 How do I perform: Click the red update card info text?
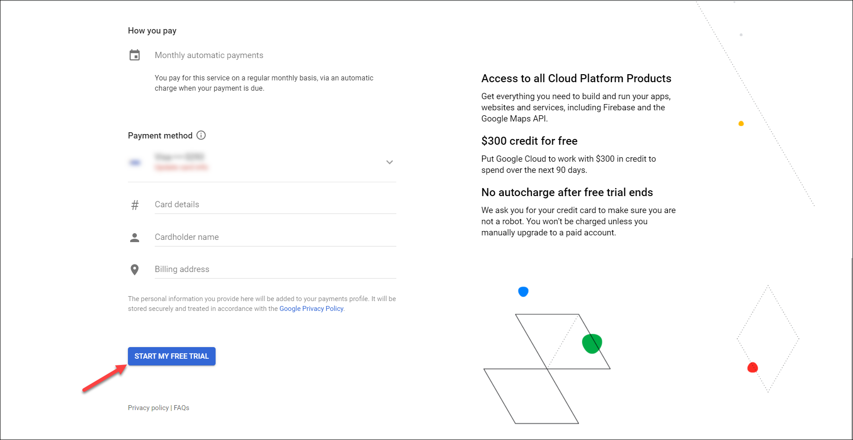coord(181,168)
